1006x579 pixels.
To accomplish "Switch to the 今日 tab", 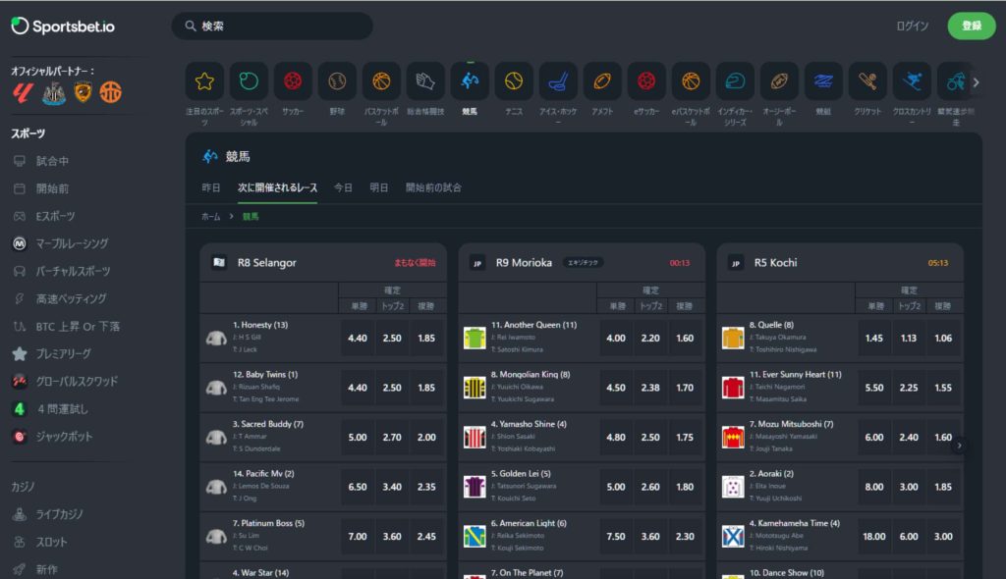I will click(x=343, y=187).
